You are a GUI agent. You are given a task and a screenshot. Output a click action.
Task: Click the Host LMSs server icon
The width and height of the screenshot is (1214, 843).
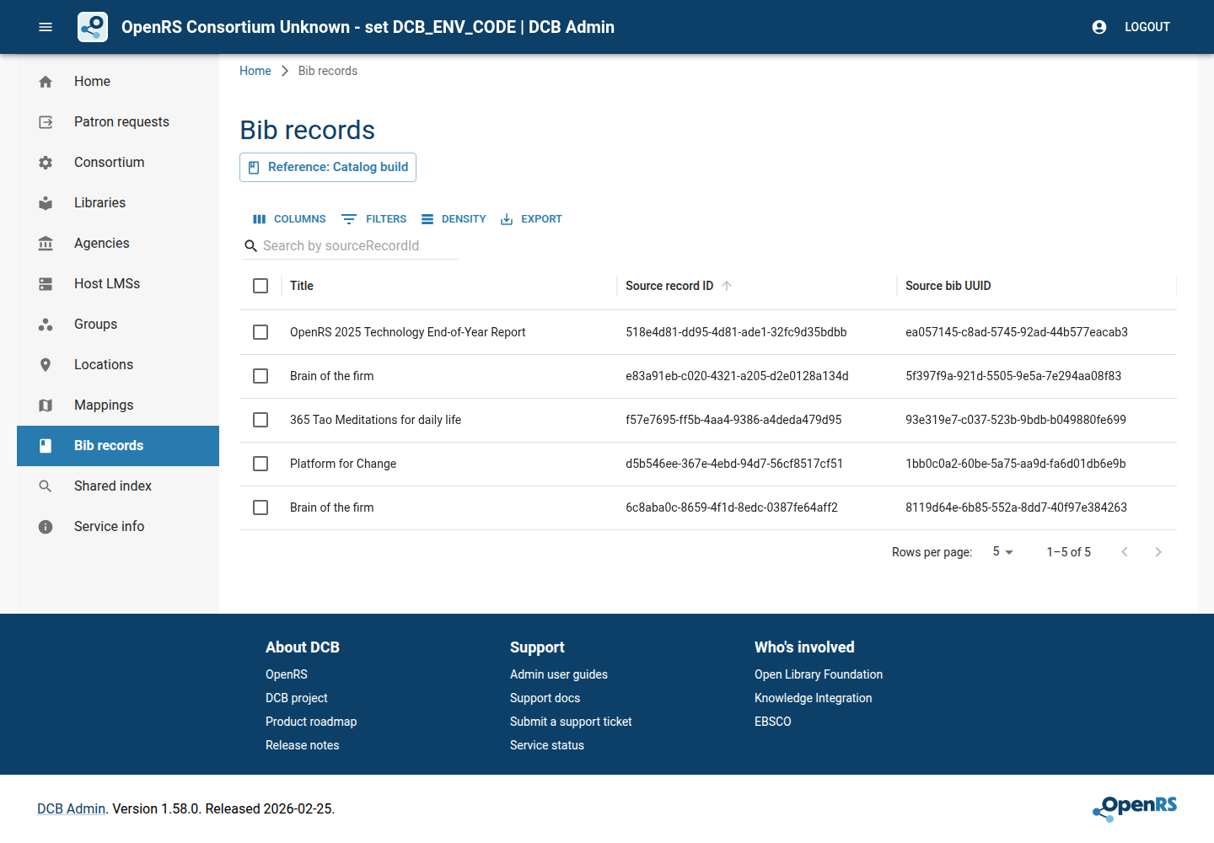point(46,284)
